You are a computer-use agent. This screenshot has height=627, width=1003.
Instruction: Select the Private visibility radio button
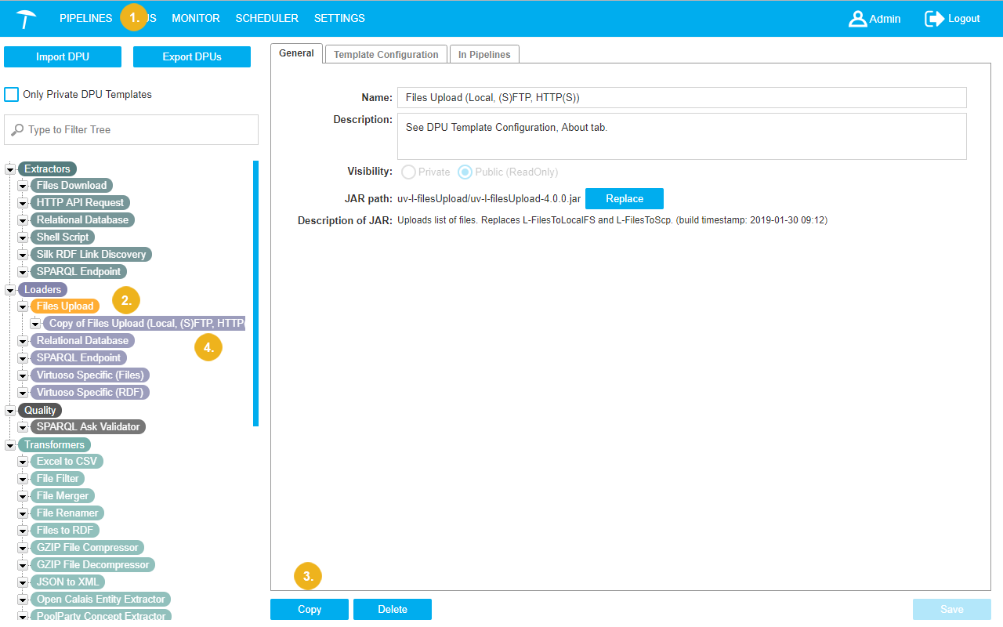click(x=408, y=172)
